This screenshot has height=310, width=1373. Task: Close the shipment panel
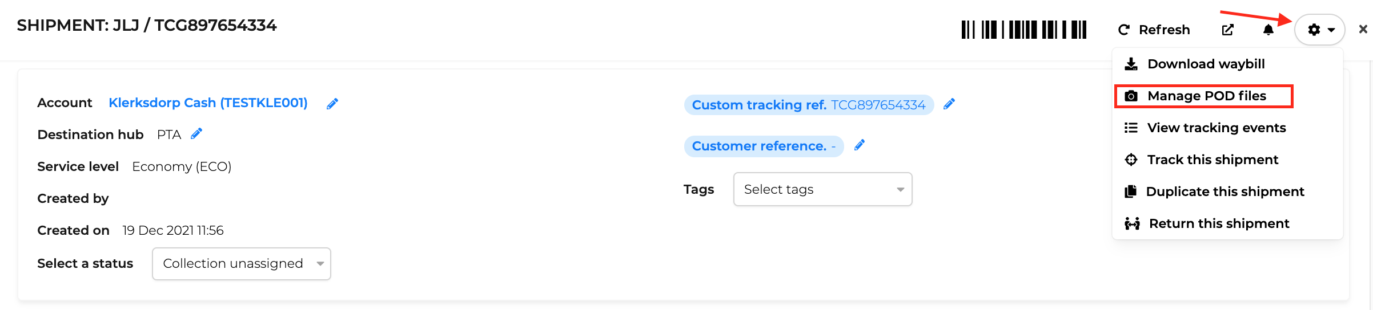pos(1363,29)
